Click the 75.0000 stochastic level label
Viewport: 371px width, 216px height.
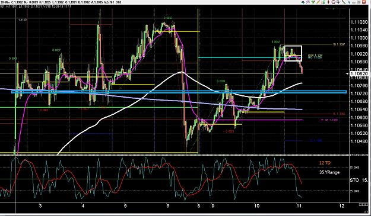pos(354,167)
